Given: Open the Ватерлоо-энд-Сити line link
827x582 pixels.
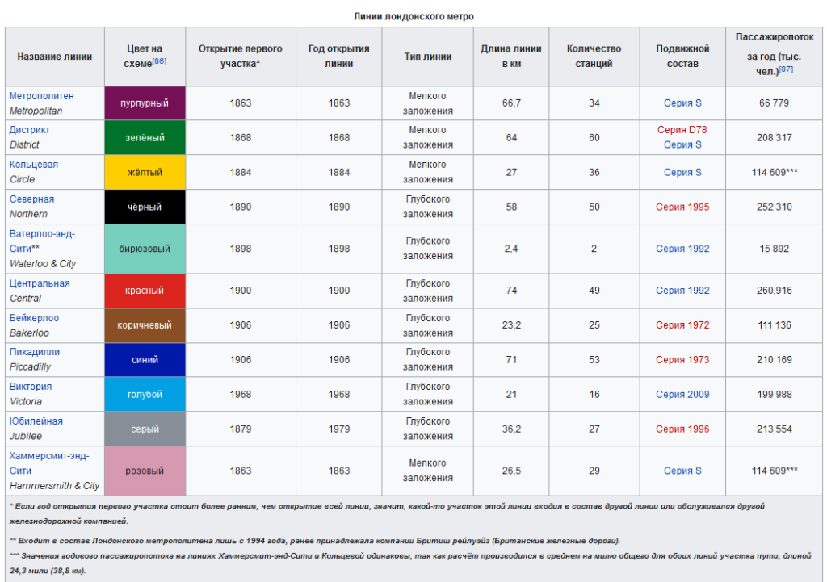Looking at the screenshot, I should [42, 234].
